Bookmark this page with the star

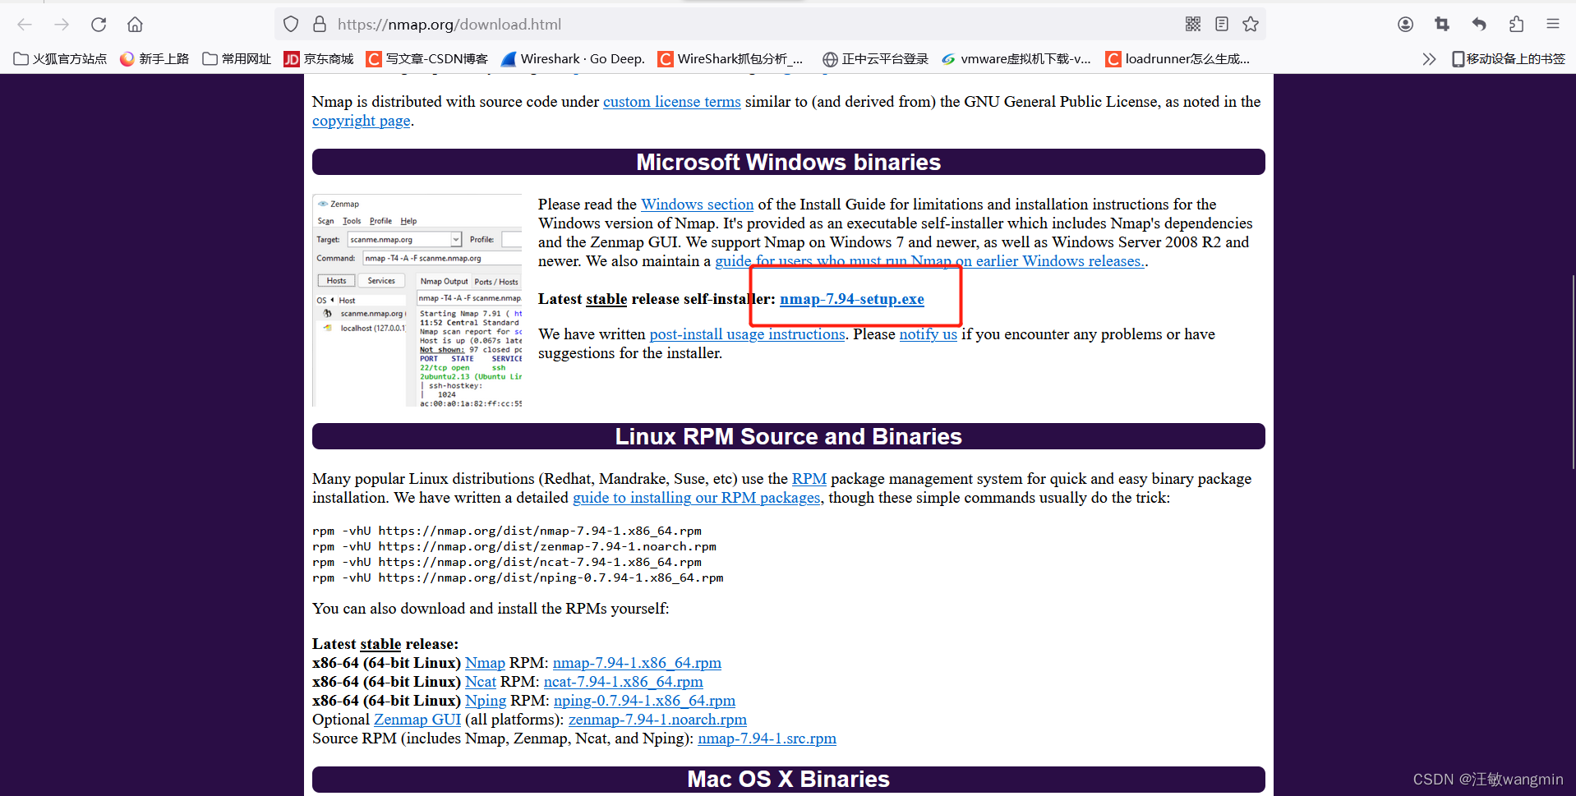[1251, 25]
